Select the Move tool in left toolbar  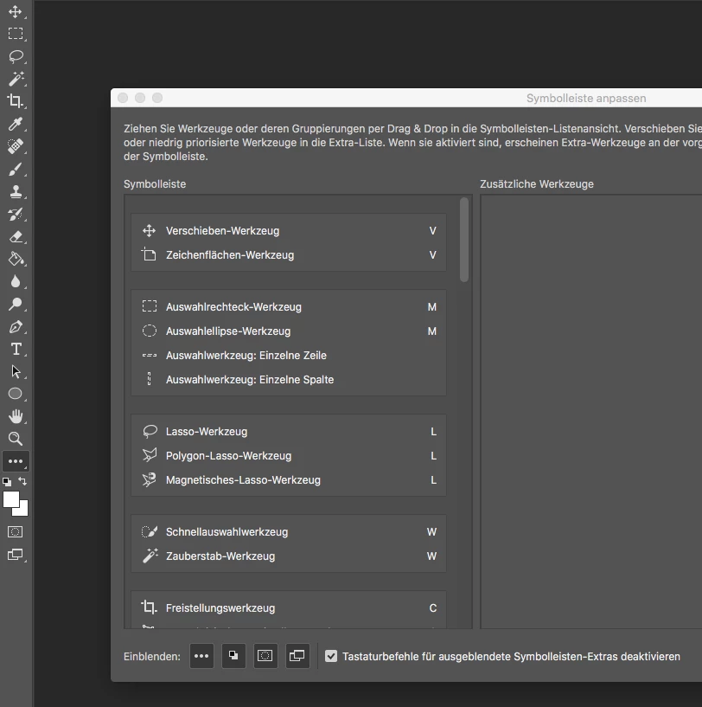(16, 12)
